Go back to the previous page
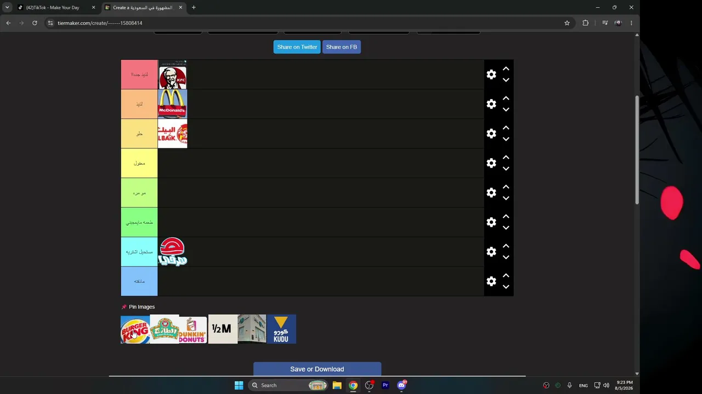Viewport: 702px width, 394px height. [8, 23]
